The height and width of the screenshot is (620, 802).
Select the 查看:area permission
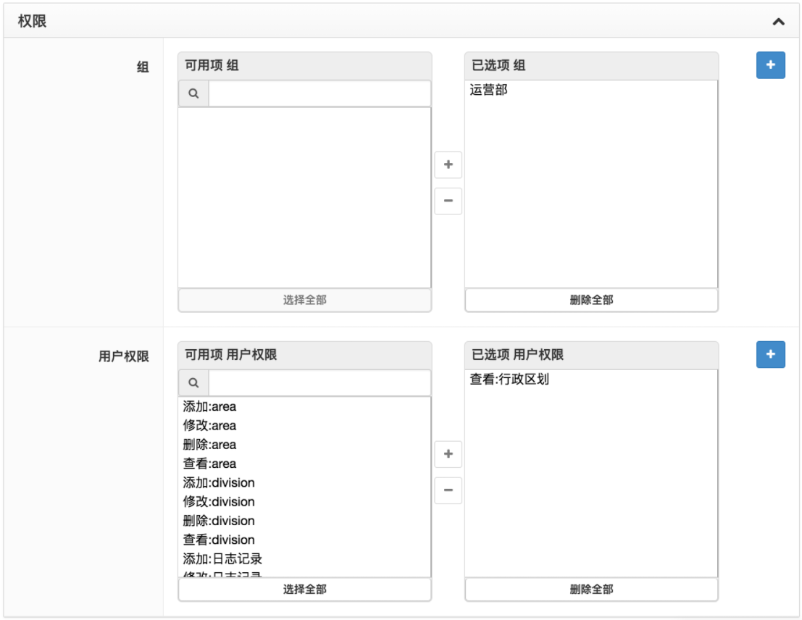pos(305,464)
